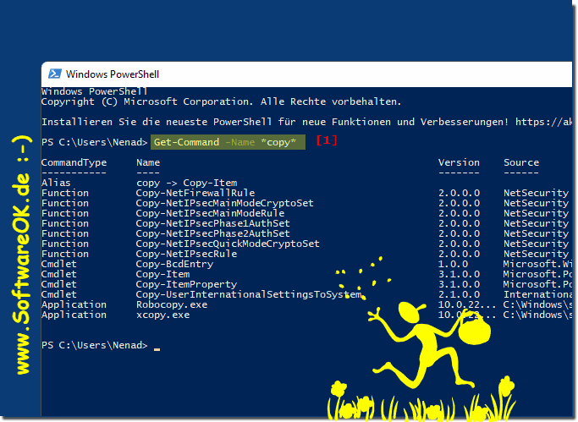Click NetSecurity source of Copy-NetFirewallRule
Viewport: 578px width, 422px height.
(536, 193)
